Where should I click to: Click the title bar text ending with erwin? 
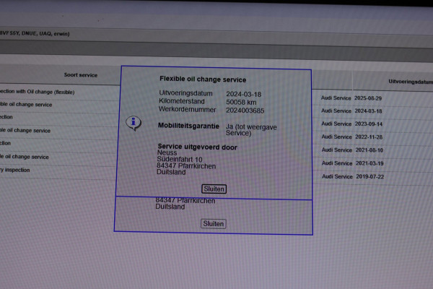point(35,33)
